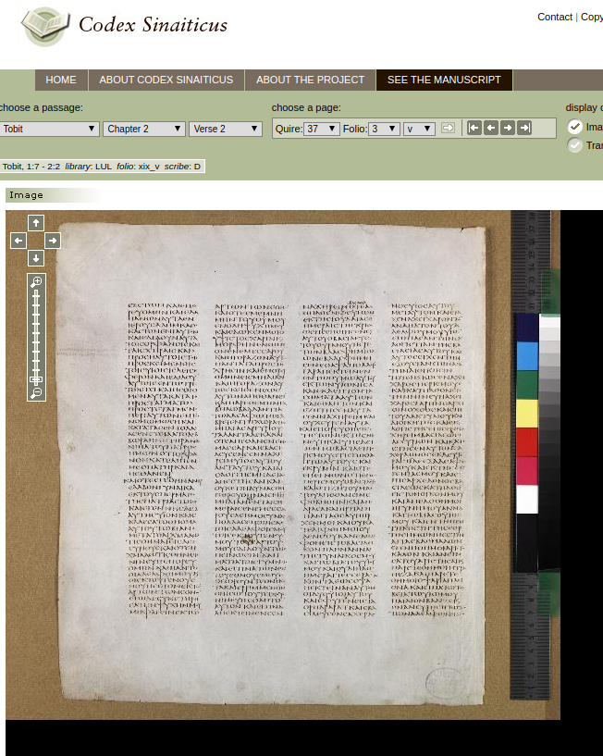Go to the next page
The width and height of the screenshot is (603, 756).
[508, 128]
